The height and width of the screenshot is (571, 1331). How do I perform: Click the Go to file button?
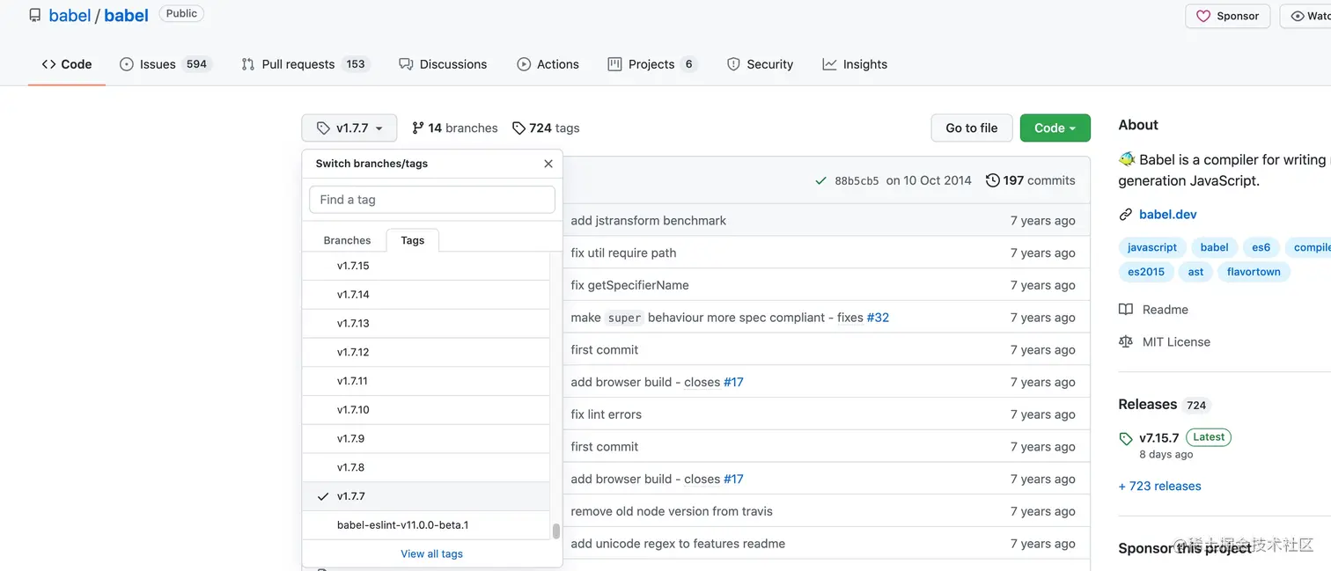pos(972,128)
